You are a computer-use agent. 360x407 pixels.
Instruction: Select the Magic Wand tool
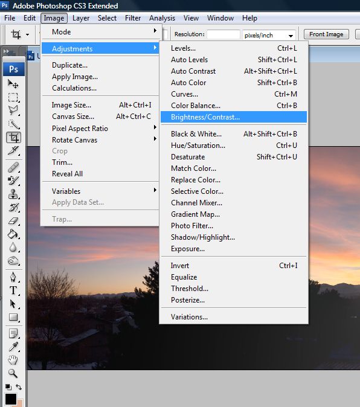(x=13, y=124)
